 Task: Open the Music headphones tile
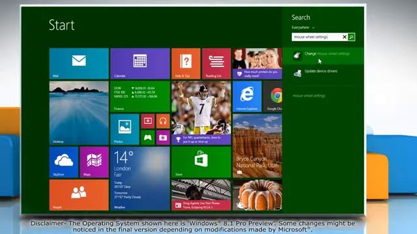point(163,122)
